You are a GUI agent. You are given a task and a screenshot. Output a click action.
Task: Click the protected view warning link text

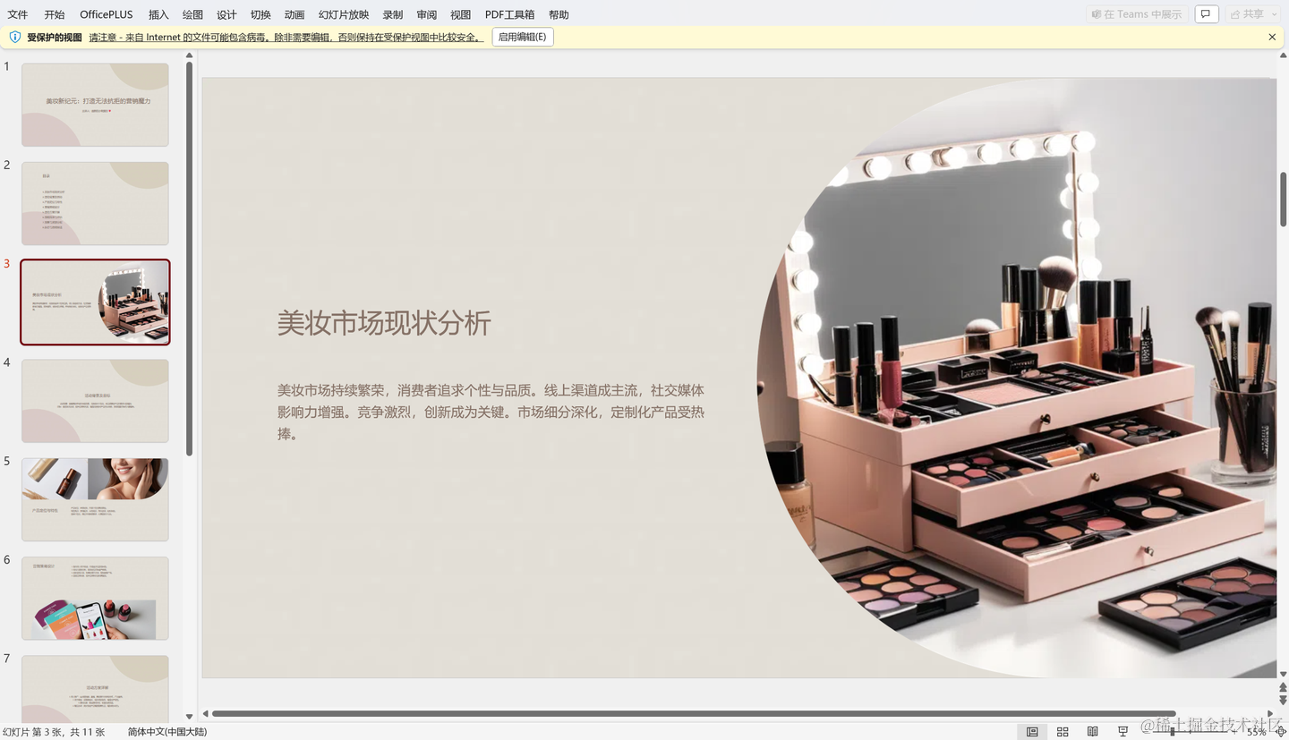point(286,38)
